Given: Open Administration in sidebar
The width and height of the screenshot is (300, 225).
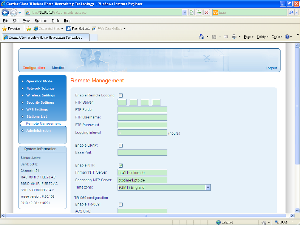Looking at the screenshot, I should point(38,131).
